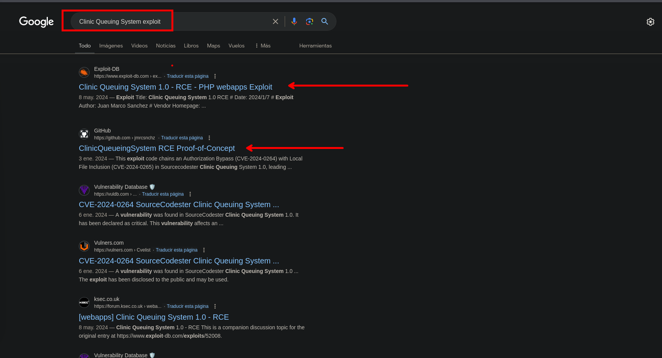
Task: Open Herramientas search tools
Action: [315, 46]
